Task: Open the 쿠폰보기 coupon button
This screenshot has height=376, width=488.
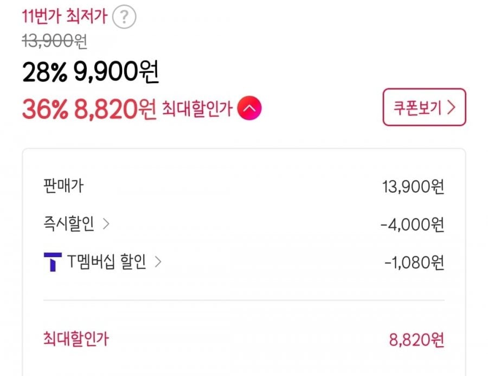Action: (x=424, y=107)
